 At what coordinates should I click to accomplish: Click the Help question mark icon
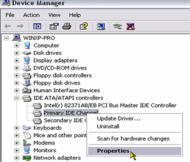(84, 26)
